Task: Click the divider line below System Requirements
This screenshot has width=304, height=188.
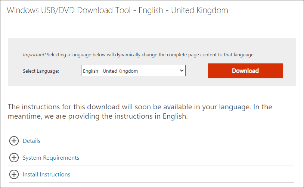Action: tap(151, 166)
